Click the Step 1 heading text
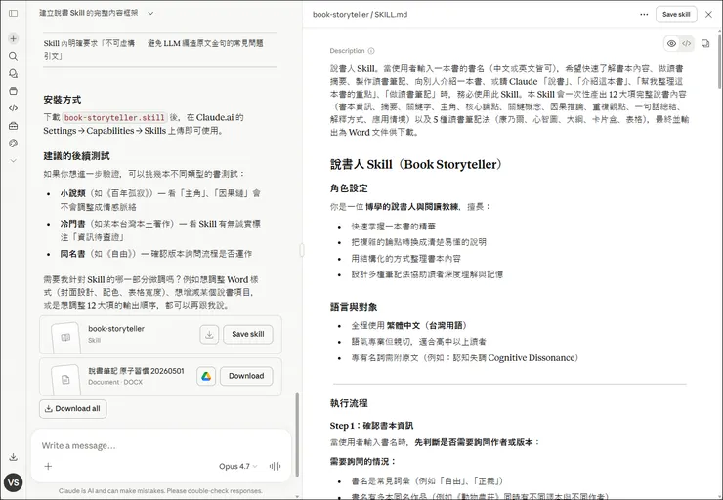The image size is (723, 500). pyautogui.click(x=371, y=426)
